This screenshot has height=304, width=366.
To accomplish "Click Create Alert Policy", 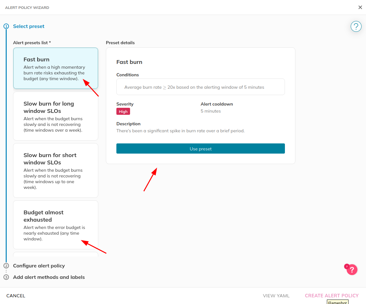I will click(332, 296).
